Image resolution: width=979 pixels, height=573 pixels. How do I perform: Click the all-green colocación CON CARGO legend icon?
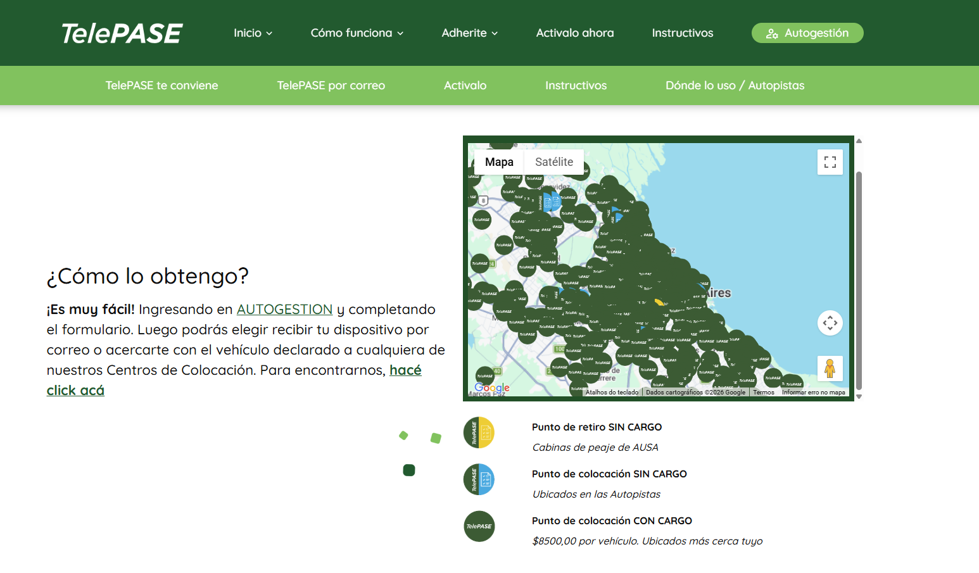click(x=479, y=526)
